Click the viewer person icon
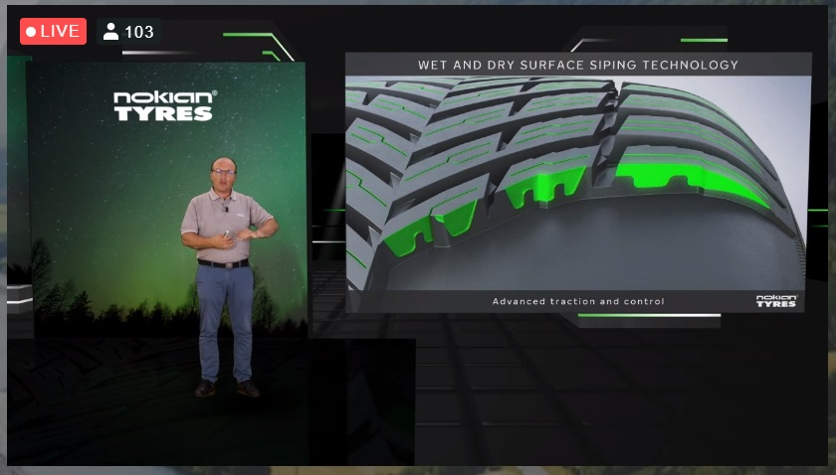836x475 pixels. pos(110,32)
